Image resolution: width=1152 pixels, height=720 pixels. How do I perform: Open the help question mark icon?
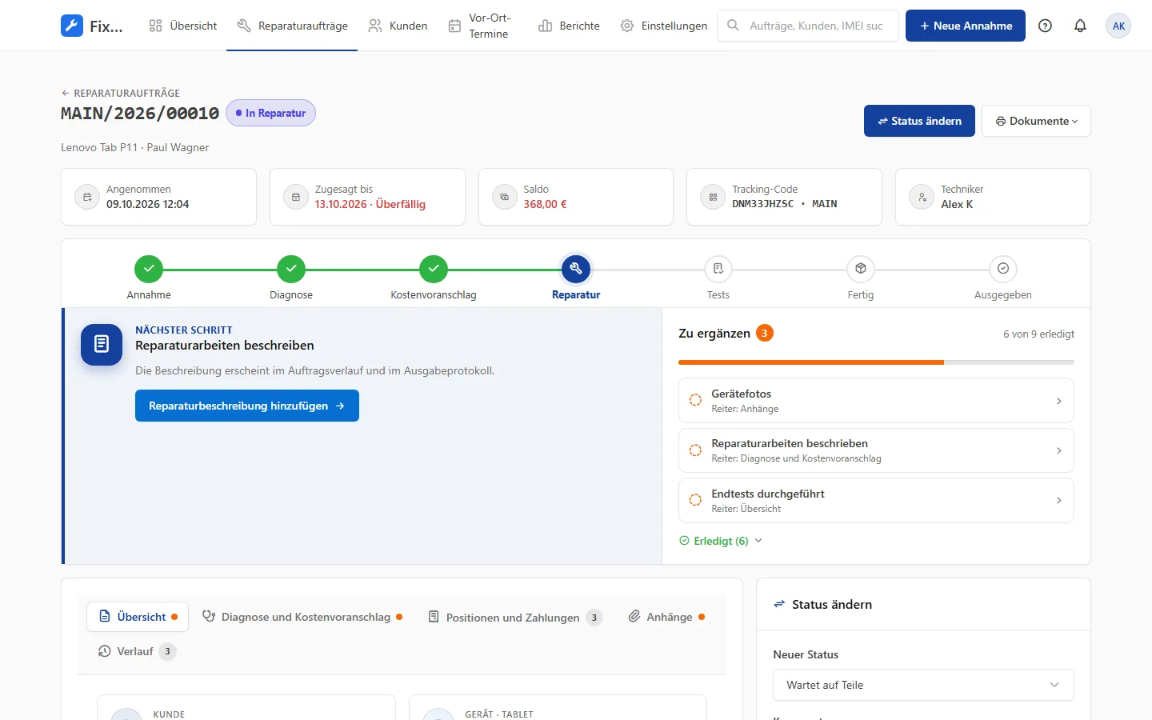coord(1045,26)
